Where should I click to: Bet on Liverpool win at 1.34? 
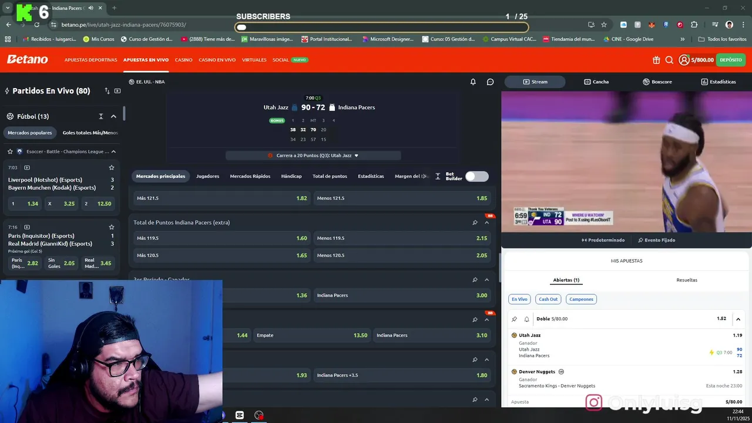pyautogui.click(x=24, y=204)
